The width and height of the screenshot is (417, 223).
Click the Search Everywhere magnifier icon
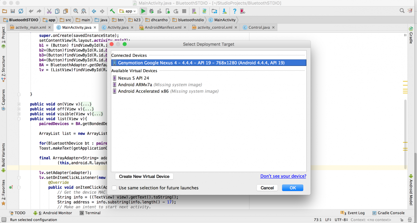coord(402,11)
